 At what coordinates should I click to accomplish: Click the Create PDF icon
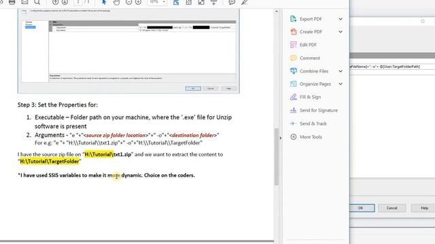[293, 32]
